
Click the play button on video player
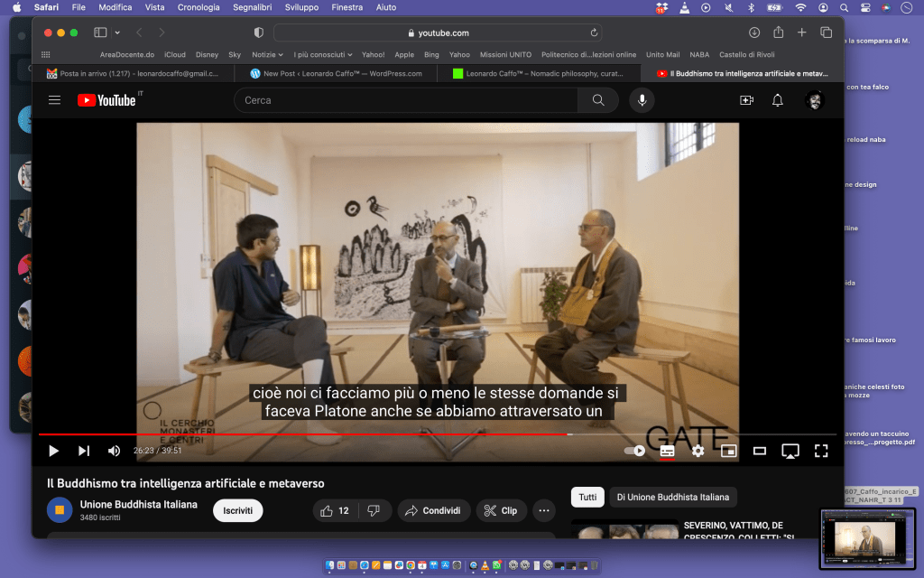(x=53, y=451)
